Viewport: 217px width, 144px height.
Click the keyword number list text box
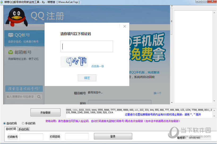(139, 113)
